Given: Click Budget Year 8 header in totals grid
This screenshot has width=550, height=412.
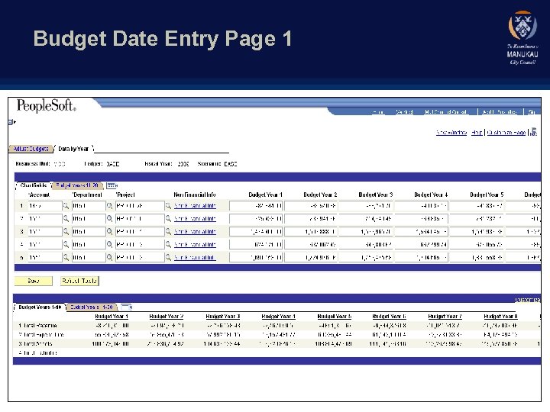Looking at the screenshot, I should (500, 317).
